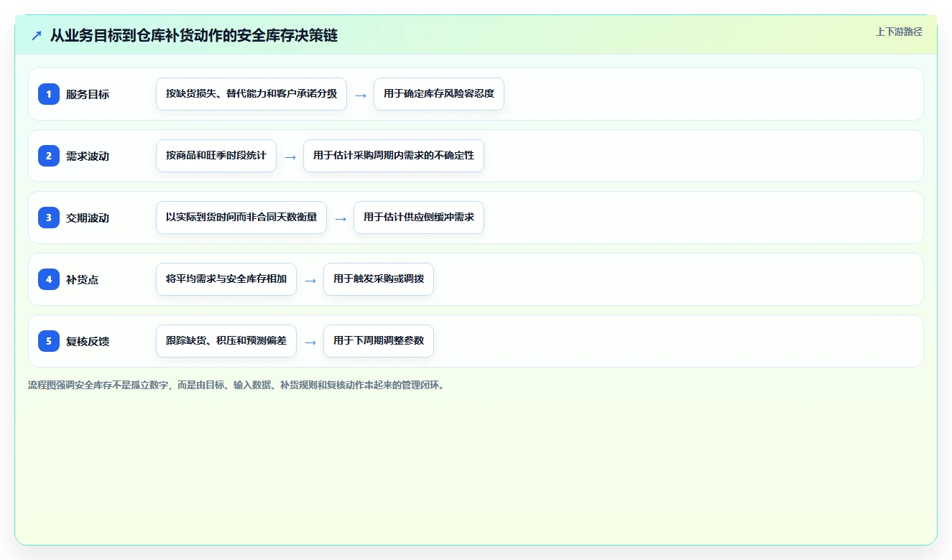The height and width of the screenshot is (560, 952).
Task: Click the footnote starting with 流程图强调安全库存不是孤立数字
Action: (x=236, y=385)
